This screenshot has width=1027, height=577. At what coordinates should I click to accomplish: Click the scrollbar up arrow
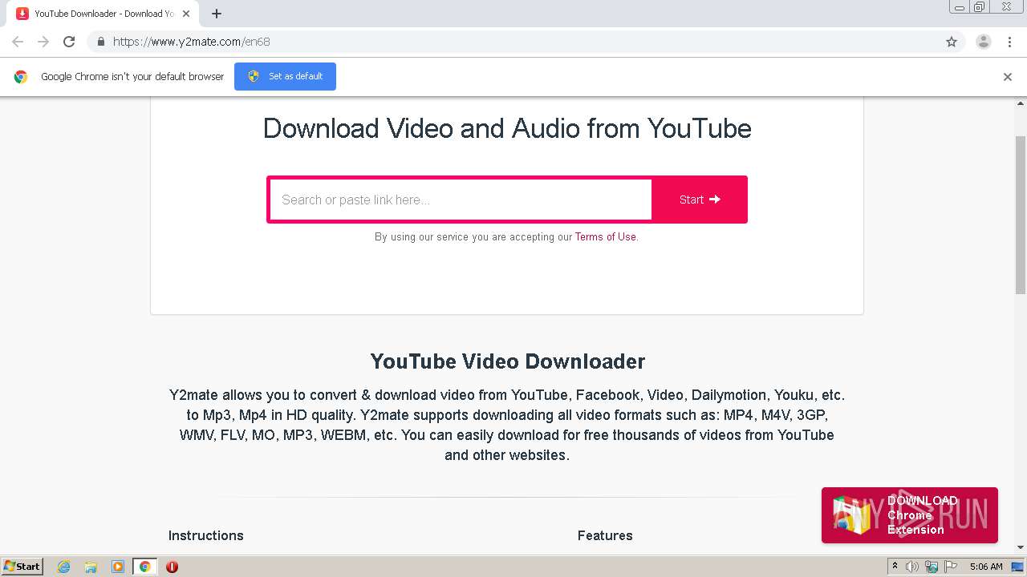click(1021, 103)
